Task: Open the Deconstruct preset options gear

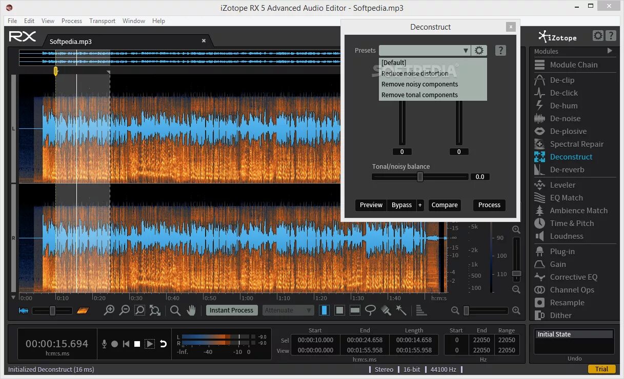Action: (479, 50)
